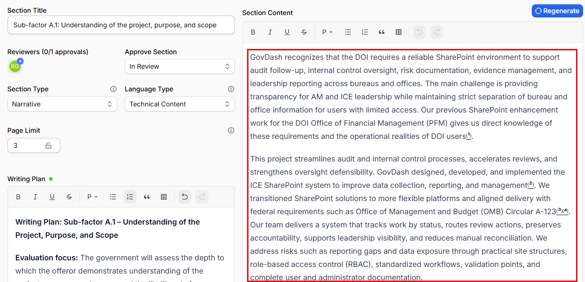Image resolution: width=585 pixels, height=282 pixels.
Task: Toggle strikethrough in Writing Plan toolbar
Action: pos(69,197)
